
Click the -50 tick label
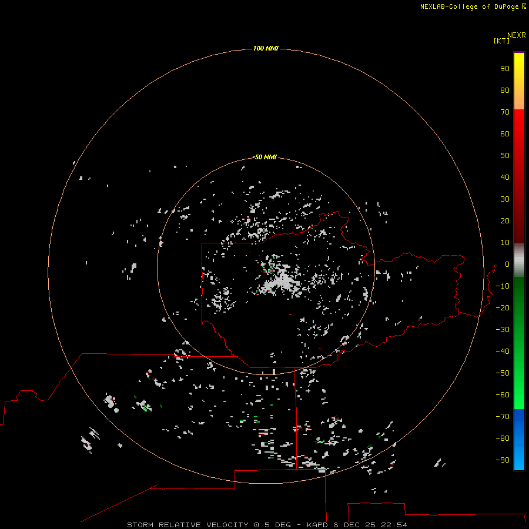tap(503, 373)
